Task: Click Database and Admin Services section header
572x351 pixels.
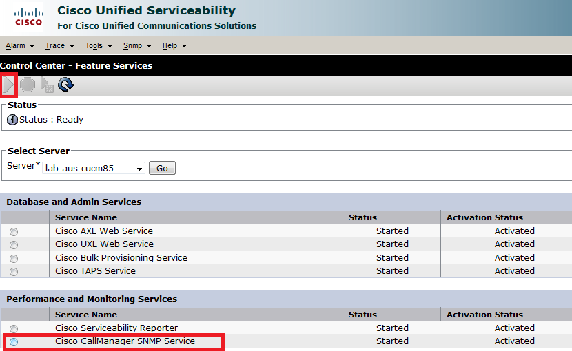Action: pyautogui.click(x=74, y=202)
